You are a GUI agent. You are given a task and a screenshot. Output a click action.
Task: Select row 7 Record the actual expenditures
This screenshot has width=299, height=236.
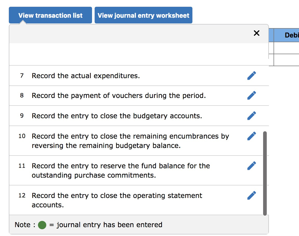tap(86, 76)
